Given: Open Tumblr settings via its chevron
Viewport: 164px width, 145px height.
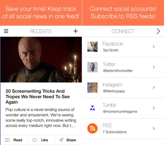Looking at the screenshot, I should (154, 108).
